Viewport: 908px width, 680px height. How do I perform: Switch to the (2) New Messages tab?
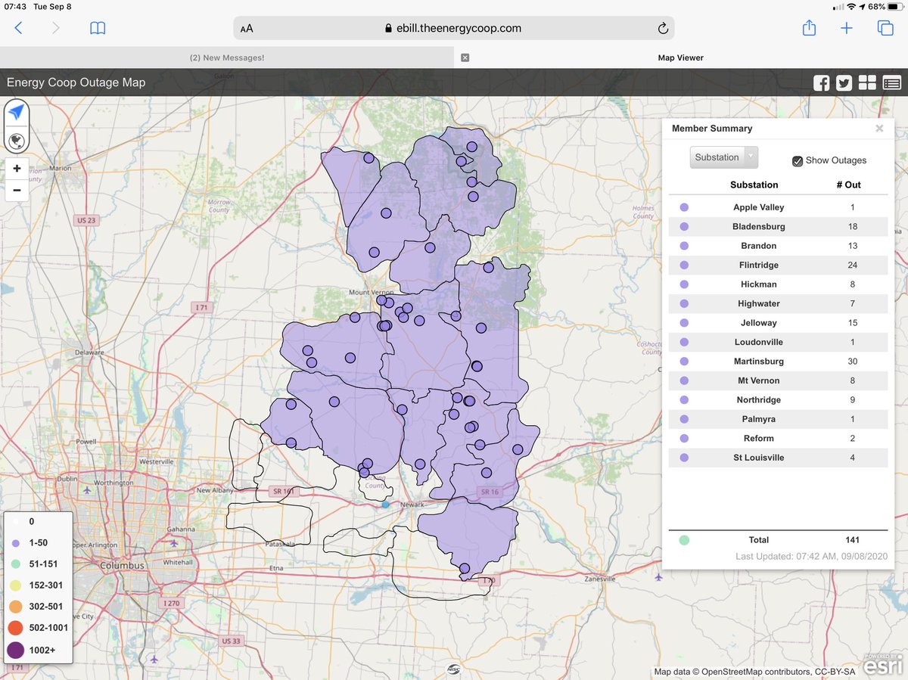pos(227,57)
